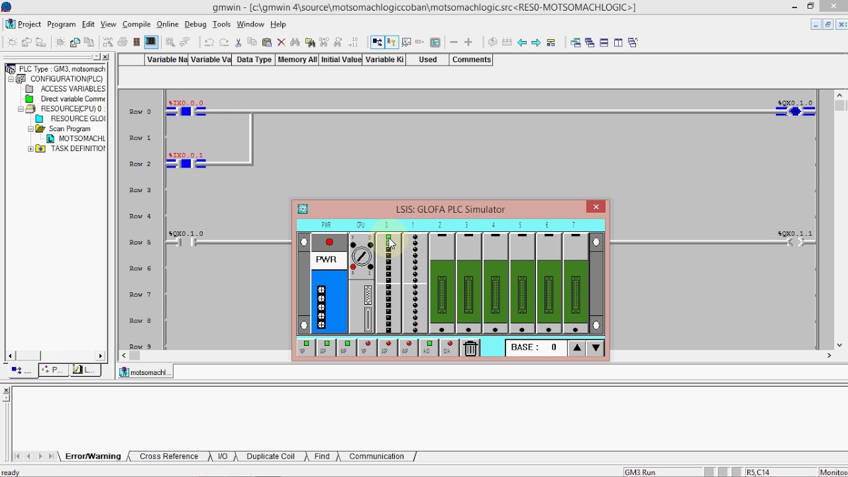Collapse the Scan Program tree node
This screenshot has width=848, height=477.
[30, 129]
